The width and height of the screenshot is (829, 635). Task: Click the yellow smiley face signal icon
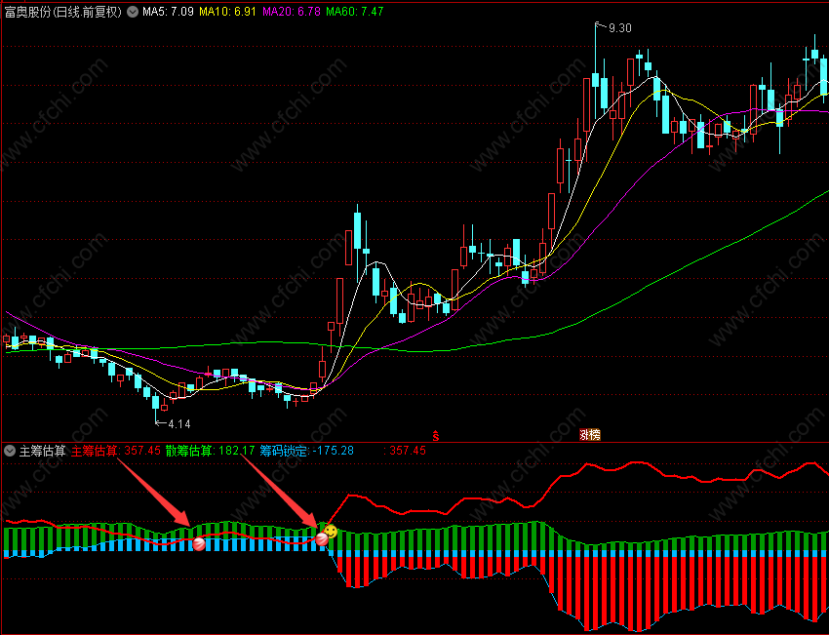pyautogui.click(x=331, y=532)
